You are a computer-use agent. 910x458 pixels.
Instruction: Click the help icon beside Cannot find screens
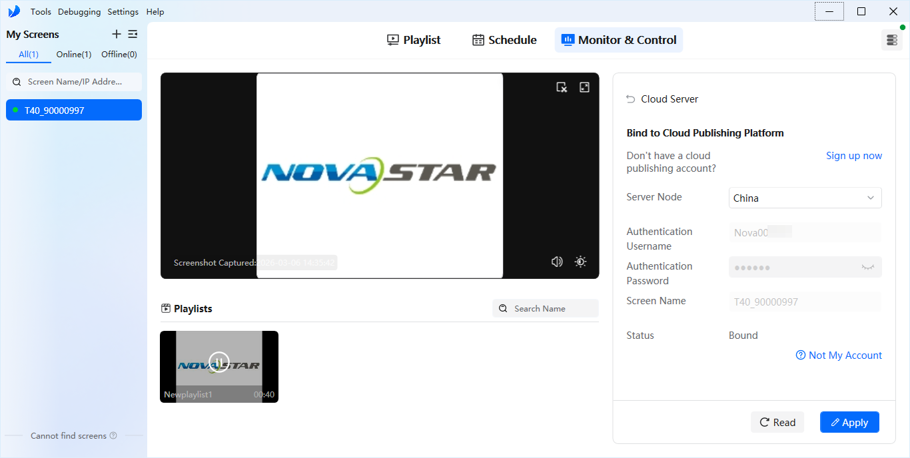tap(113, 435)
